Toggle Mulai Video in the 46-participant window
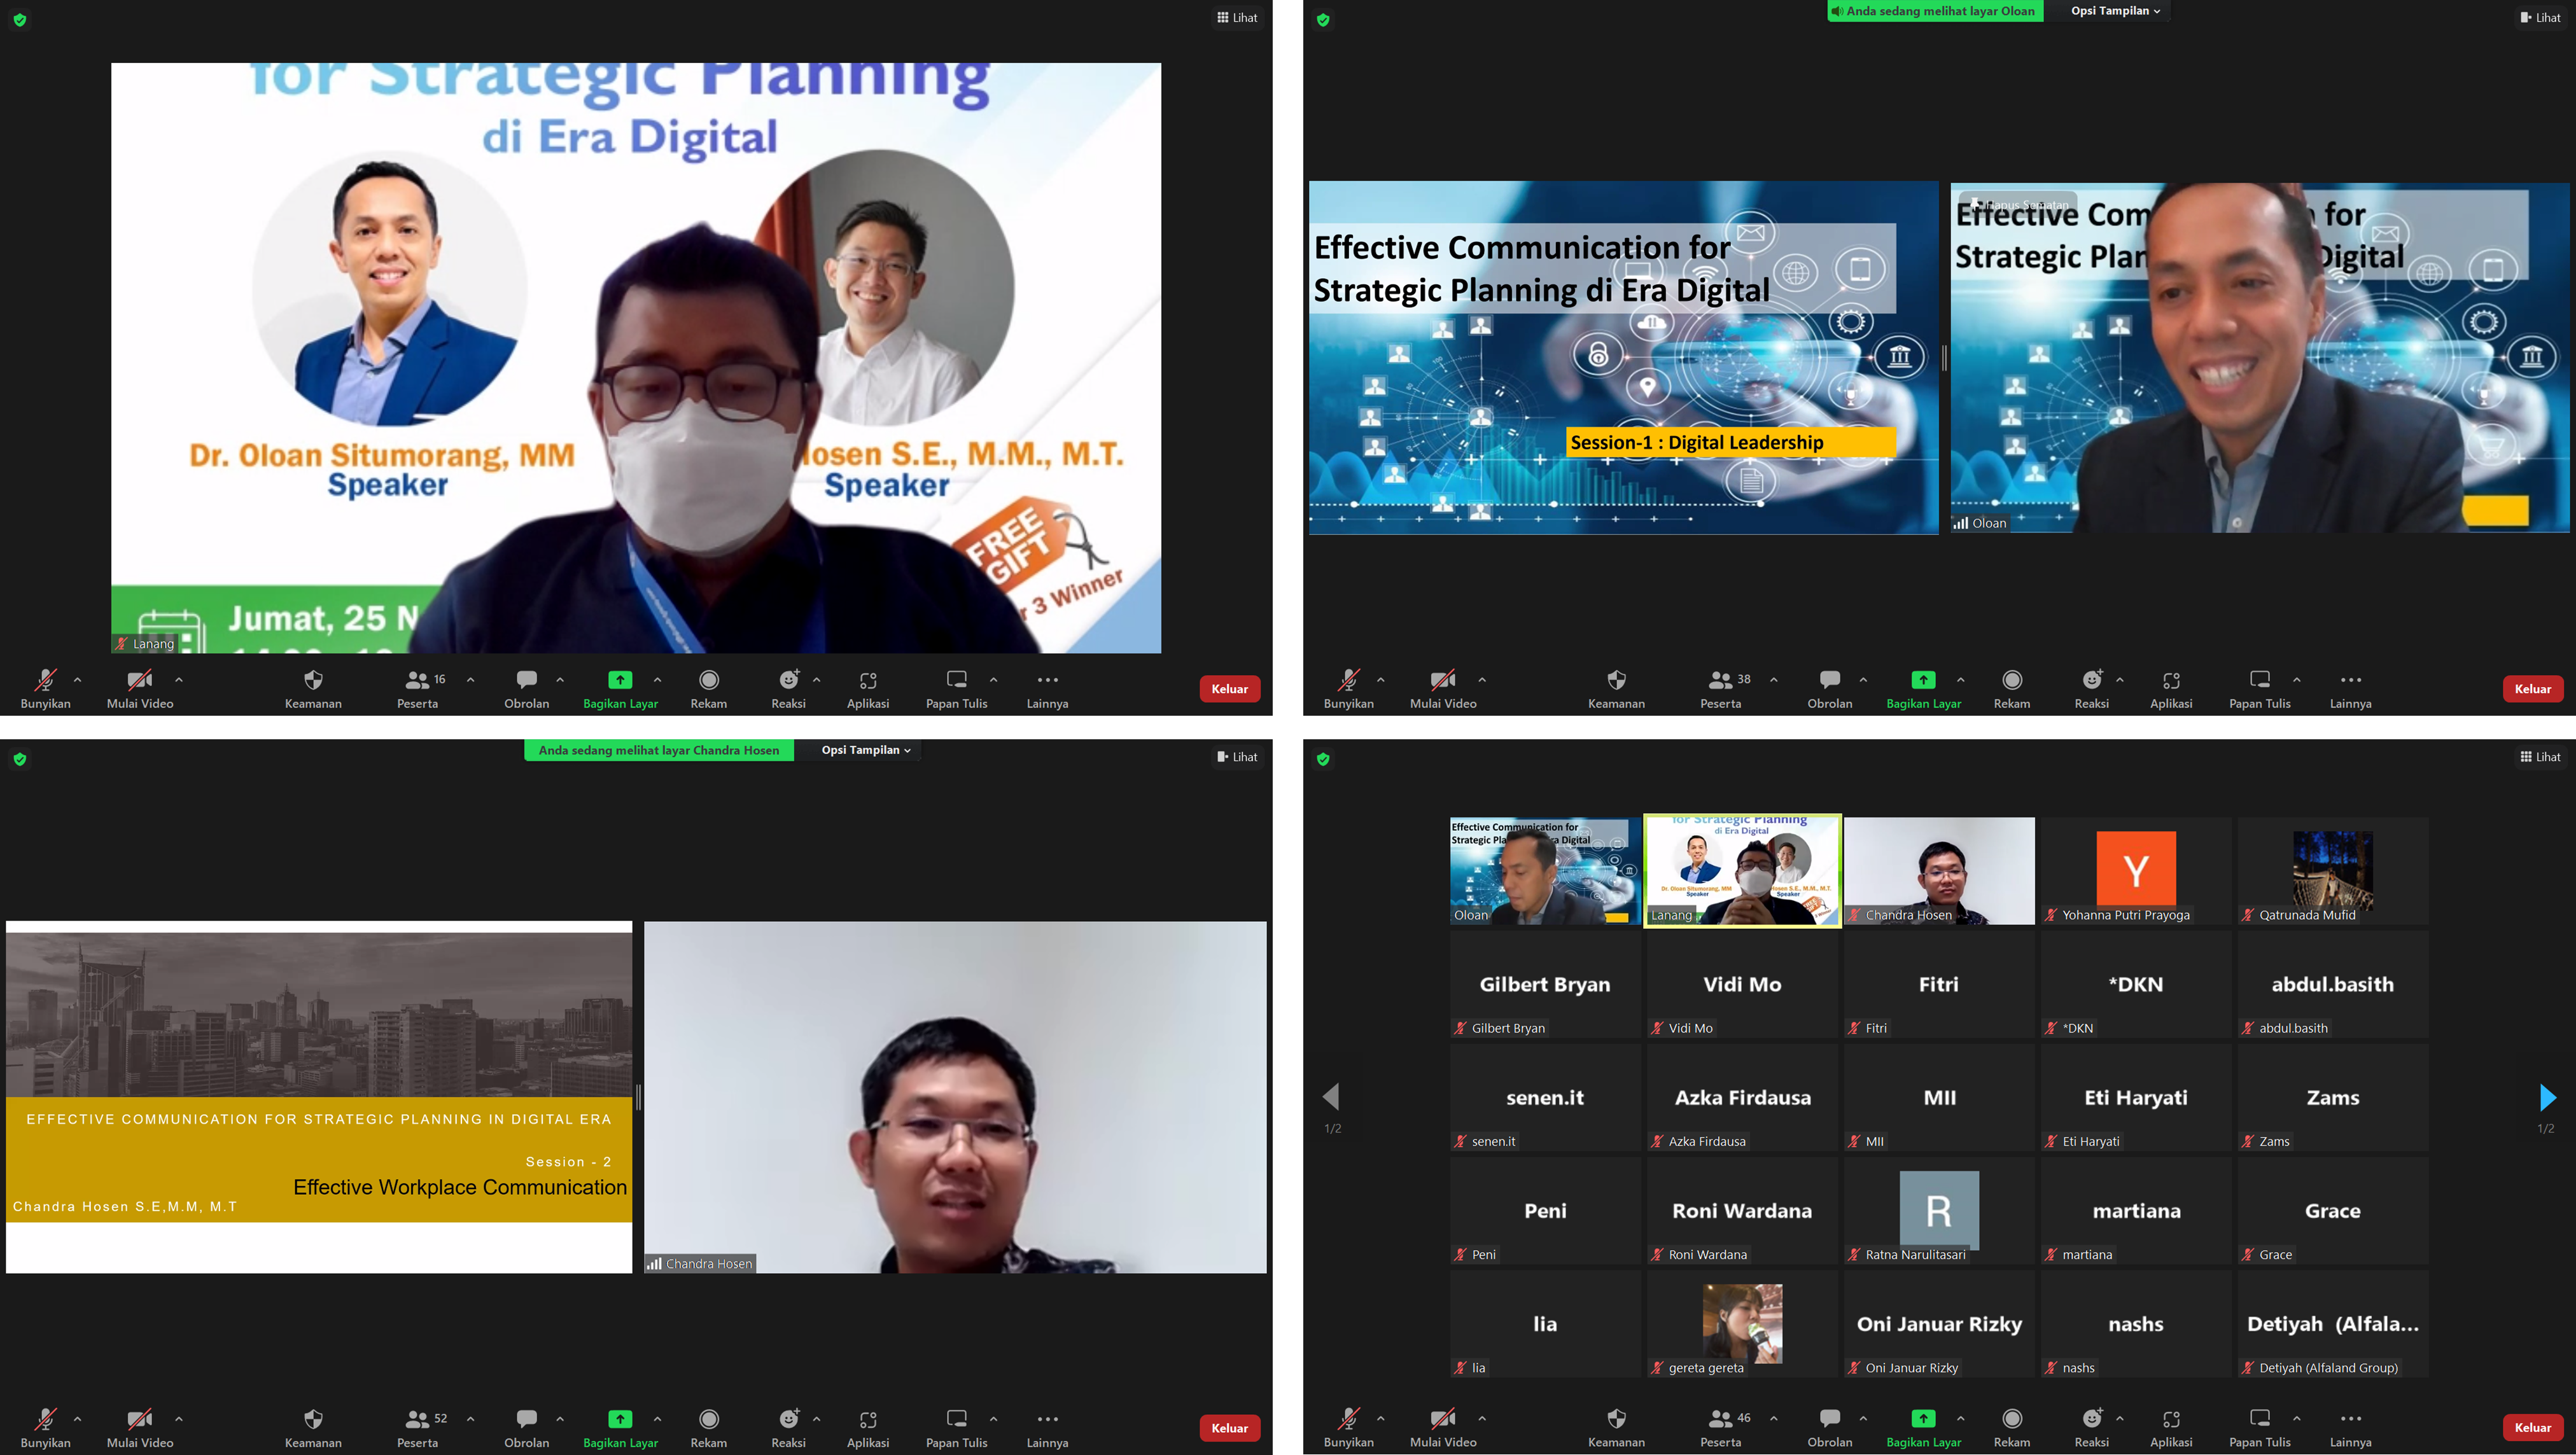 [x=1443, y=1428]
